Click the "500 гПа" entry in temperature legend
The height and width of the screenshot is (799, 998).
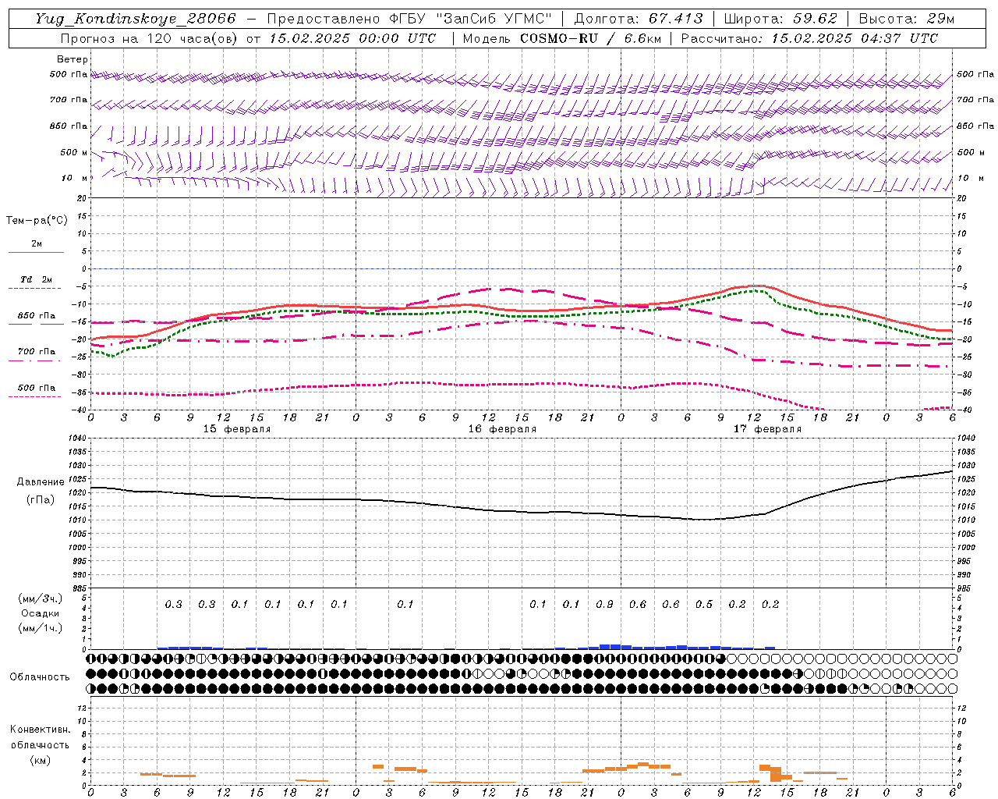pos(37,388)
